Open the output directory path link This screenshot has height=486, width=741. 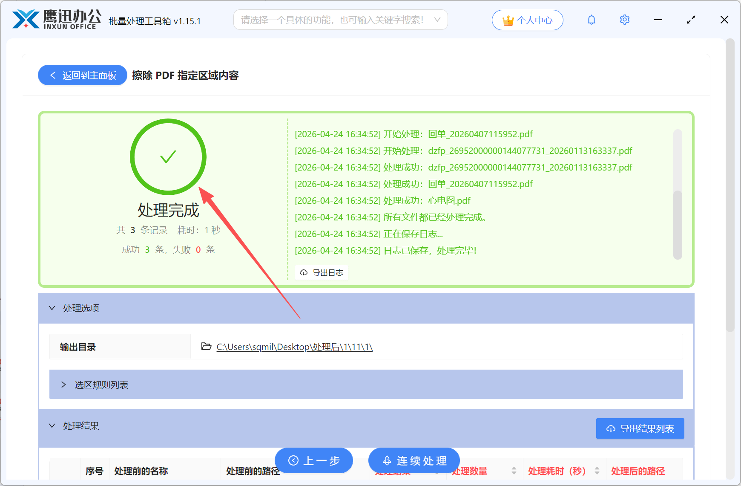click(294, 347)
